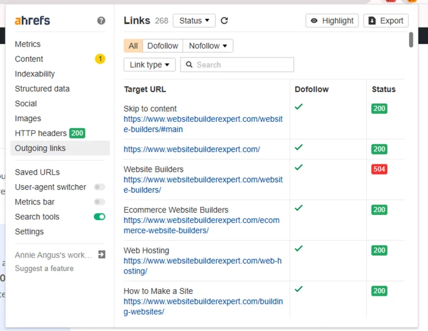Click the Target URL column header
Screen dimensions: 428x331
[145, 90]
